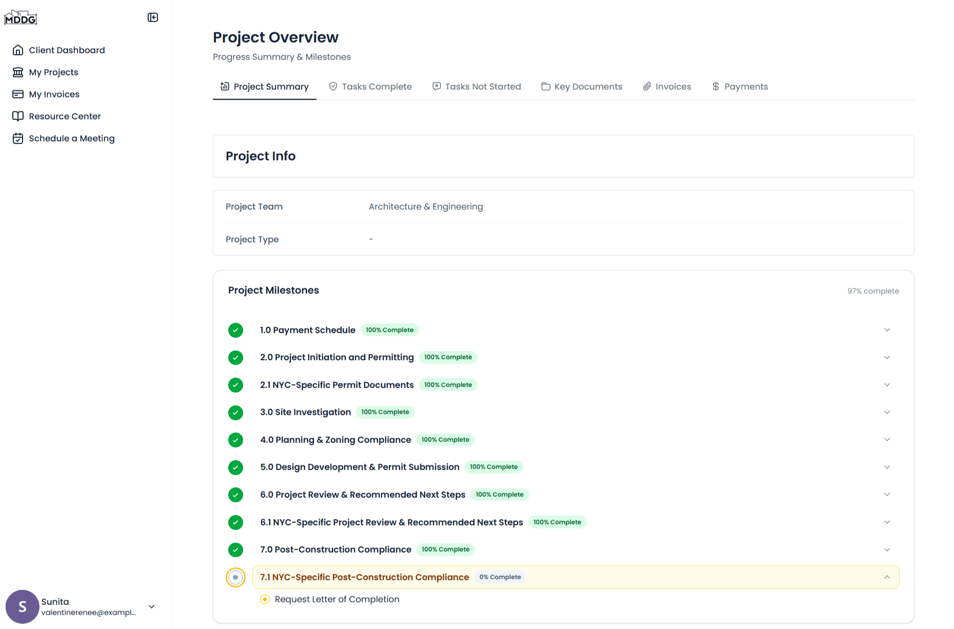Expand 4.0 Planning & Zoning Compliance chevron
Image resolution: width=954 pixels, height=629 pixels.
coord(887,440)
